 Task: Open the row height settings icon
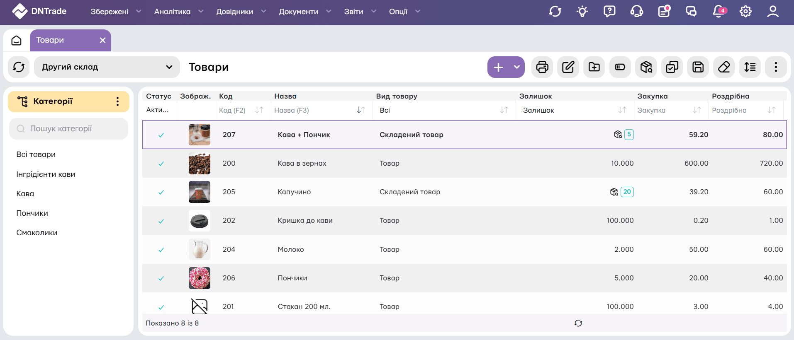[750, 67]
